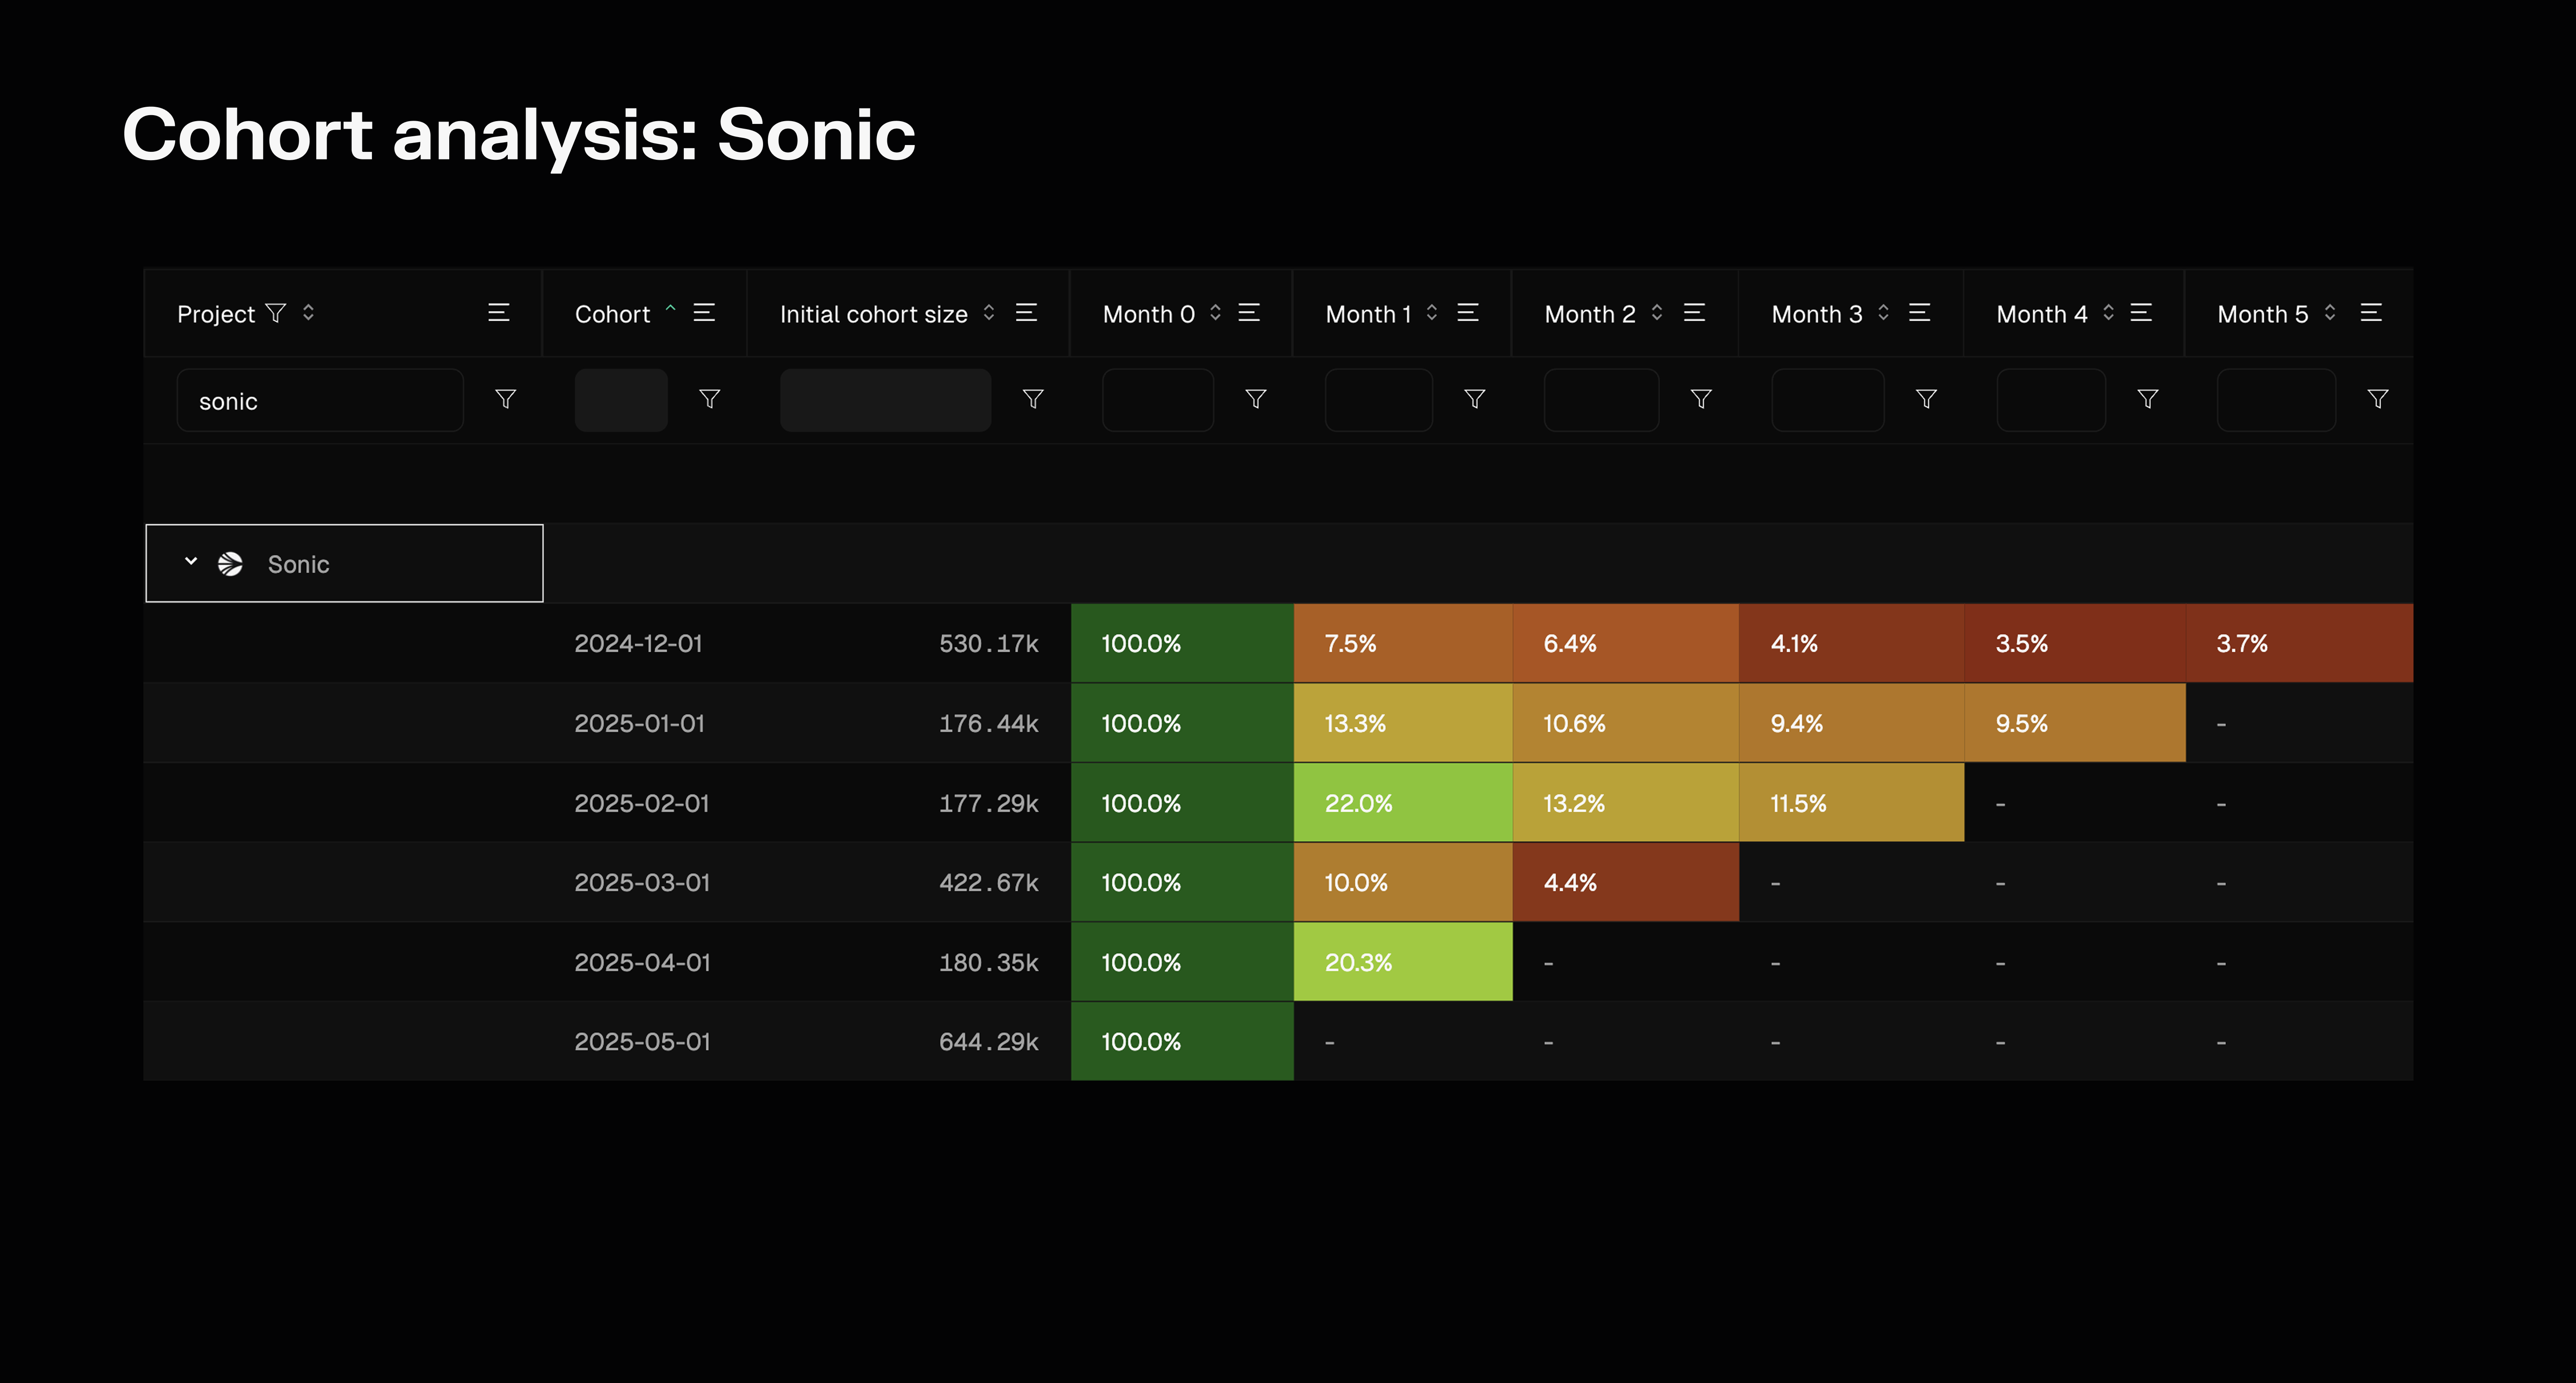The image size is (2576, 1383).
Task: Open the Month 5 column menu
Action: pos(2371,313)
